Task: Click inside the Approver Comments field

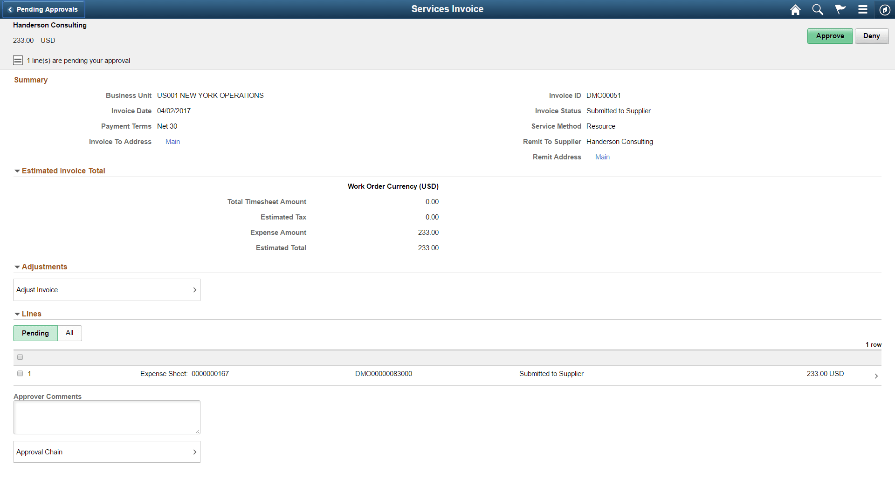Action: [106, 417]
